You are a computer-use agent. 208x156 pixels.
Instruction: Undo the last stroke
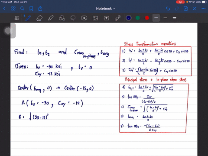[x=168, y=9]
